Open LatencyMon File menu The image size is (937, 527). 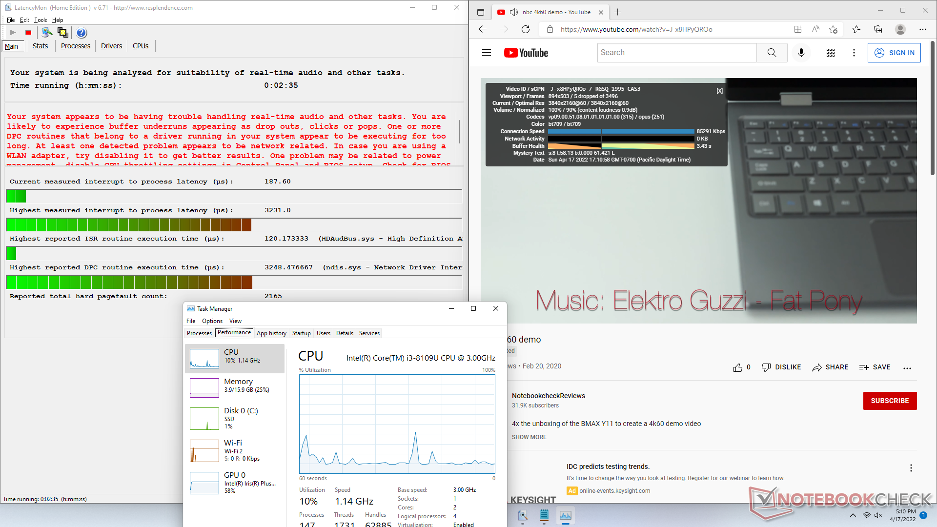11,20
